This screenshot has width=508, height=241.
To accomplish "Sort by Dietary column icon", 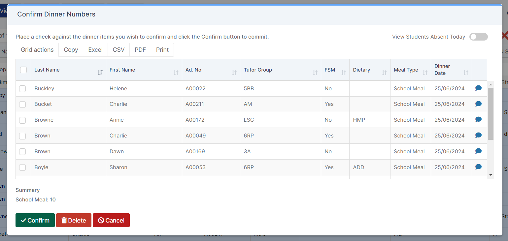I will (384, 73).
